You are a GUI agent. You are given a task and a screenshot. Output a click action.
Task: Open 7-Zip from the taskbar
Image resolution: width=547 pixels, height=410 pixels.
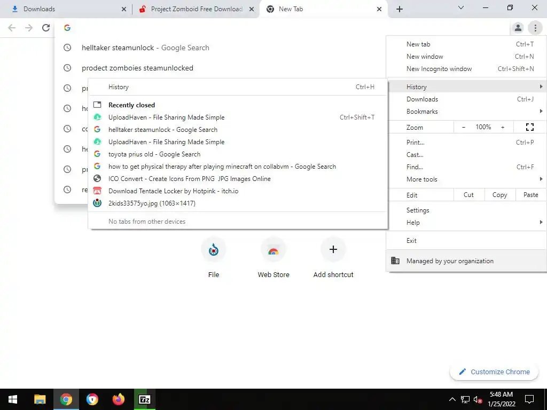pyautogui.click(x=144, y=399)
